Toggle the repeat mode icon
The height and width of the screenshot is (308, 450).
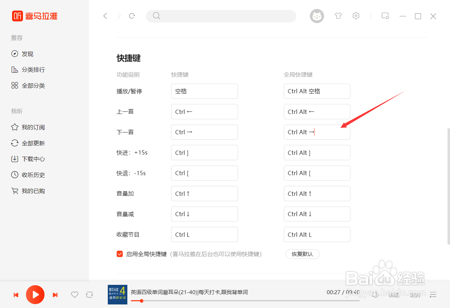(x=89, y=294)
